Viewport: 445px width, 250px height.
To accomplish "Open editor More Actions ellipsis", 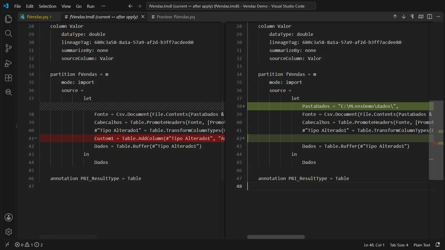I will (438, 17).
